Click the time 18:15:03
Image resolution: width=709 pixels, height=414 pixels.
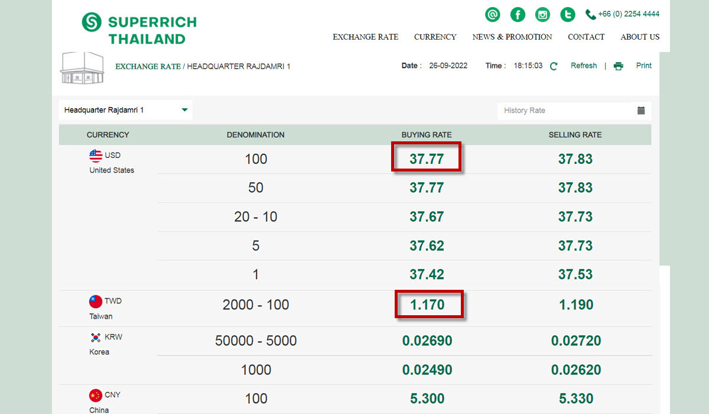pyautogui.click(x=527, y=66)
